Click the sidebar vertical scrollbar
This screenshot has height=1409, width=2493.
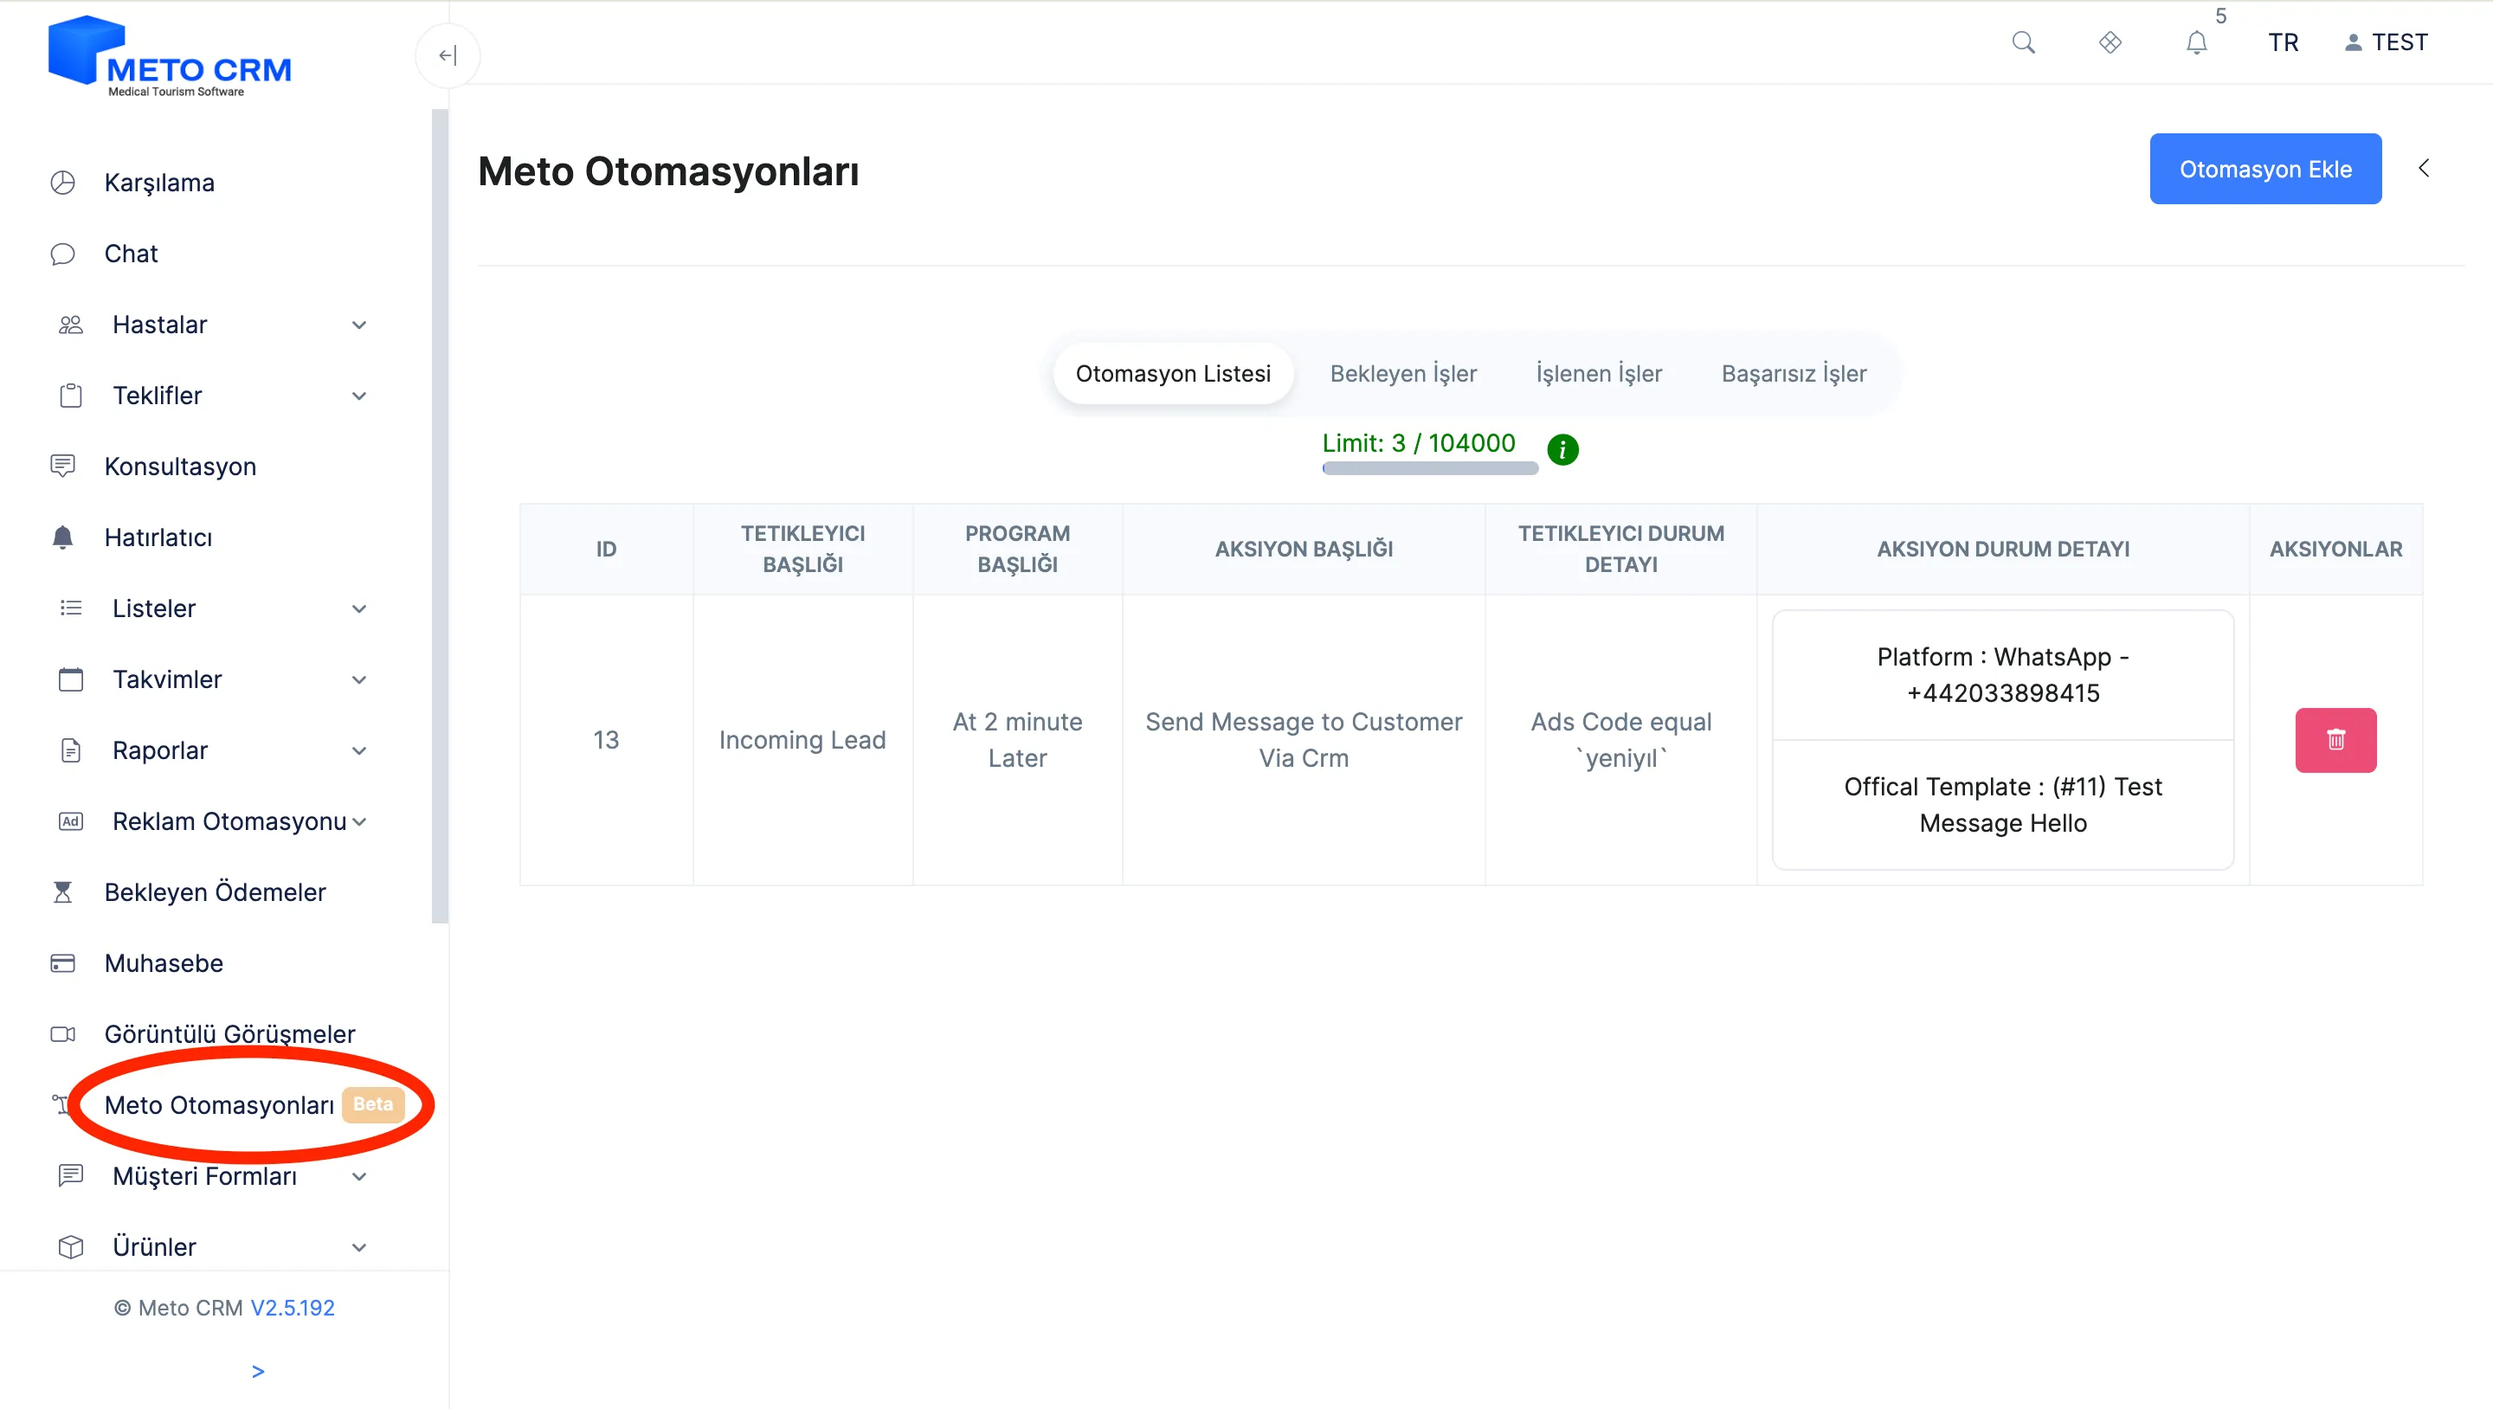point(441,516)
